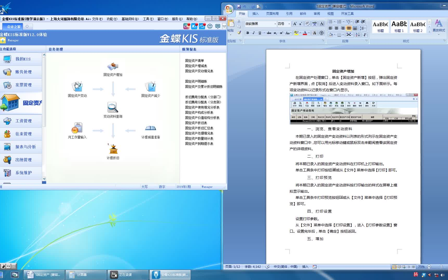Select 系统维护 in the sidebar

[x=21, y=173]
